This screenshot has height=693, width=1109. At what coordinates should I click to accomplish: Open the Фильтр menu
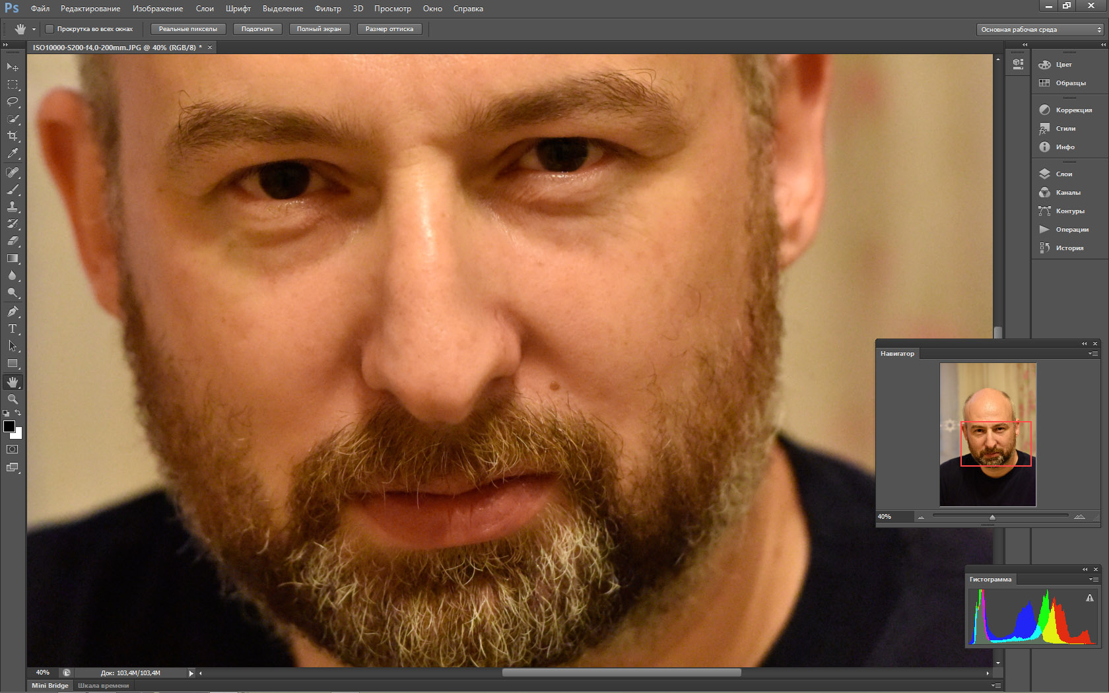(327, 9)
